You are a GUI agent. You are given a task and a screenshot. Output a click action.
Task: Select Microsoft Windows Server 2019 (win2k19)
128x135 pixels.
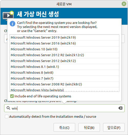[x=64, y=38]
